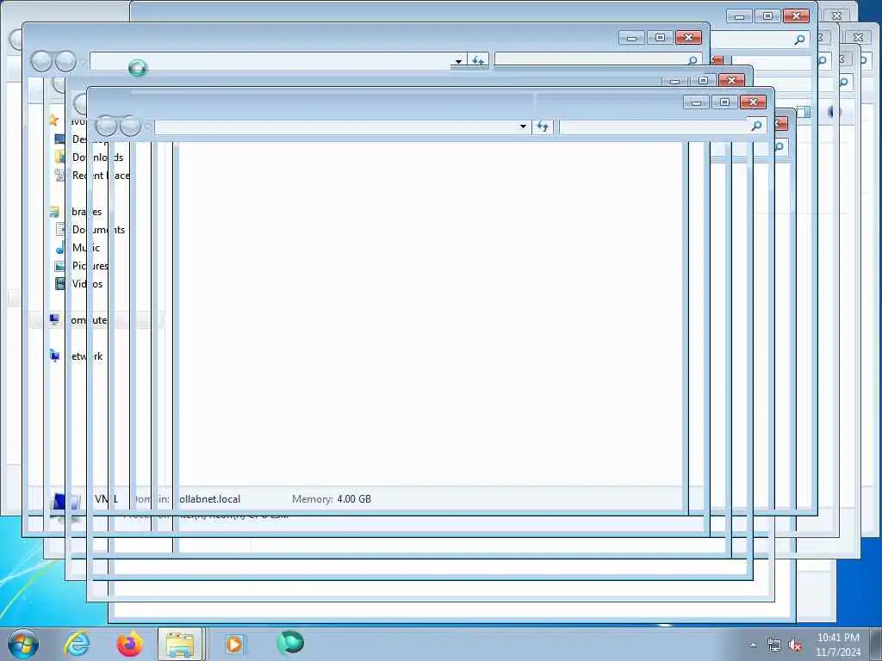Click the frontmost window's search magnifier icon
The height and width of the screenshot is (661, 882).
coord(756,126)
